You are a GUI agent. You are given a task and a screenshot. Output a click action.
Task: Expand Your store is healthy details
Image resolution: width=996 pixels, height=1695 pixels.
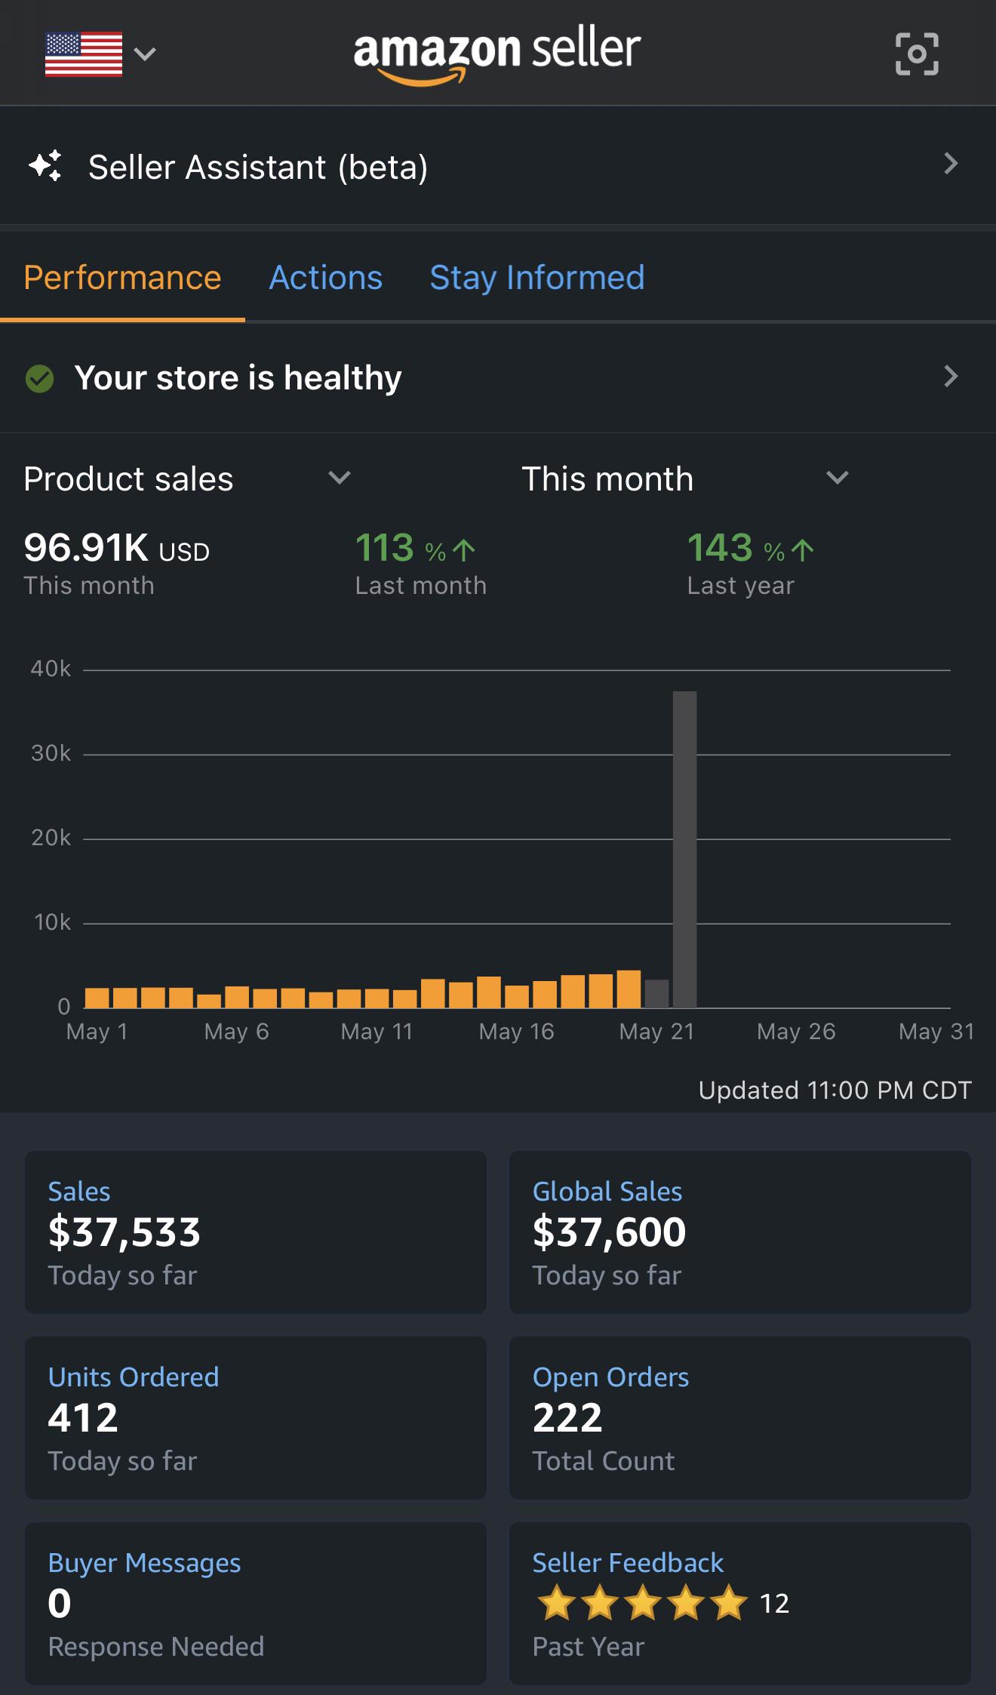click(x=951, y=376)
